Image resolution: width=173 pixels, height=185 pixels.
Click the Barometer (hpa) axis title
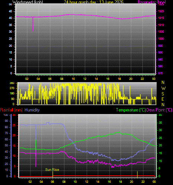coord(152,2)
